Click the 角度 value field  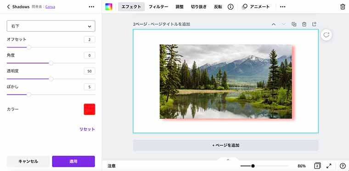click(x=90, y=55)
